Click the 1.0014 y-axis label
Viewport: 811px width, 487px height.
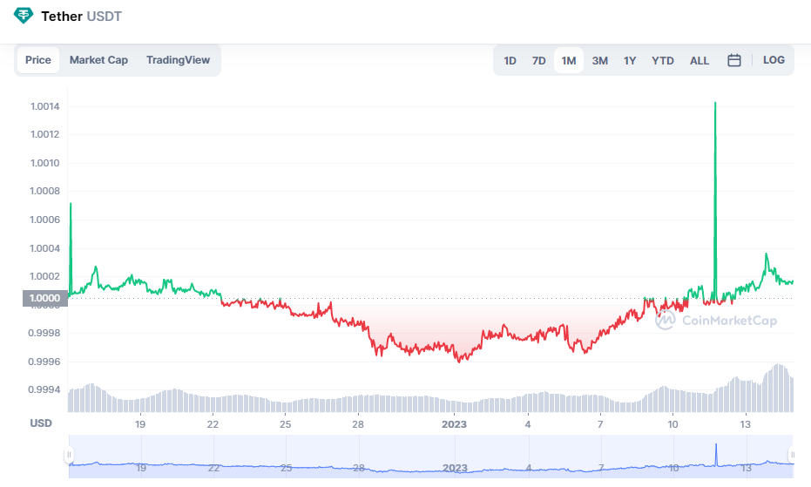click(x=45, y=106)
